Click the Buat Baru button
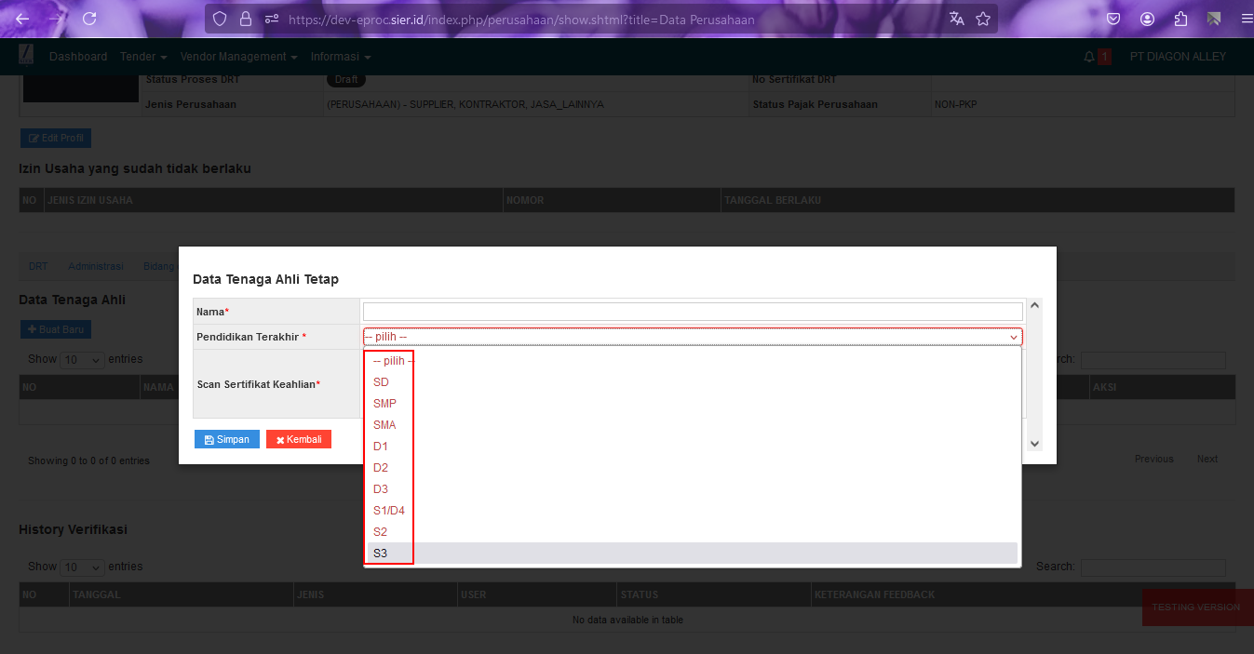1254x654 pixels. pyautogui.click(x=56, y=329)
